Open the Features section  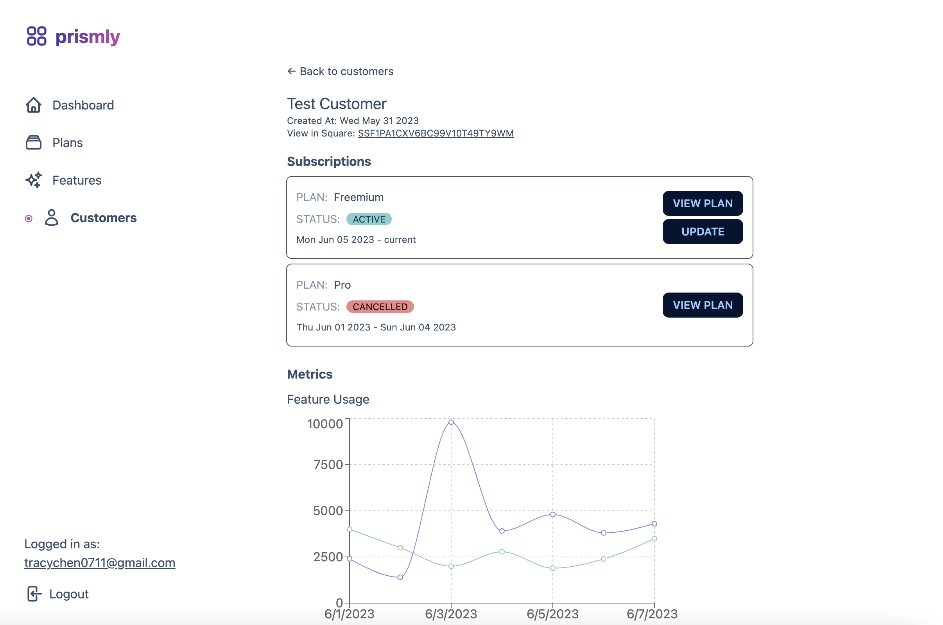(x=77, y=180)
